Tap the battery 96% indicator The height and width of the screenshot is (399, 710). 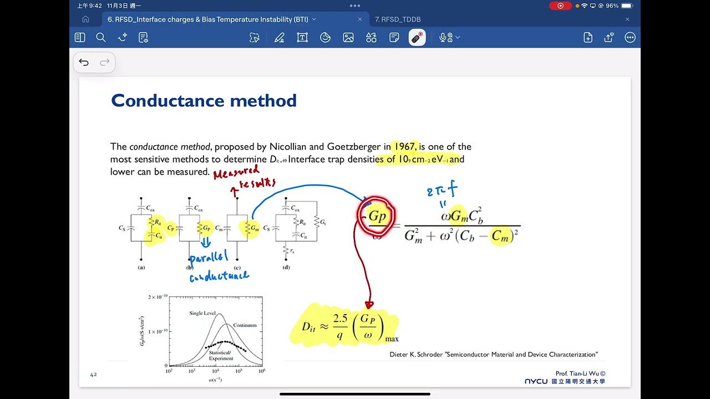(x=619, y=6)
